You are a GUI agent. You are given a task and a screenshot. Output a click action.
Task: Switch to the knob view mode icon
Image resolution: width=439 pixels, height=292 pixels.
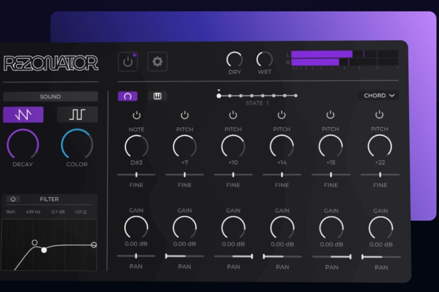[x=128, y=96]
